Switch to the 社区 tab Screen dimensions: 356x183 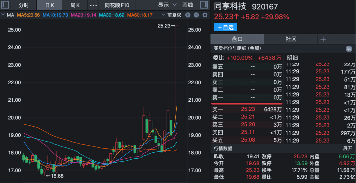pos(291,39)
